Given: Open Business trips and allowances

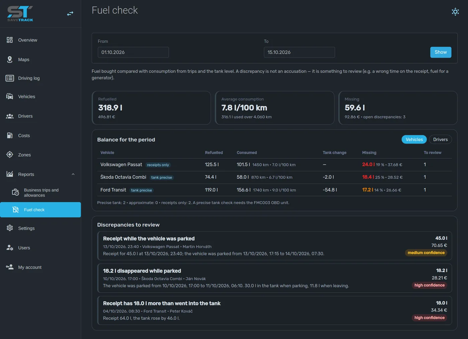Looking at the screenshot, I should tap(40, 193).
